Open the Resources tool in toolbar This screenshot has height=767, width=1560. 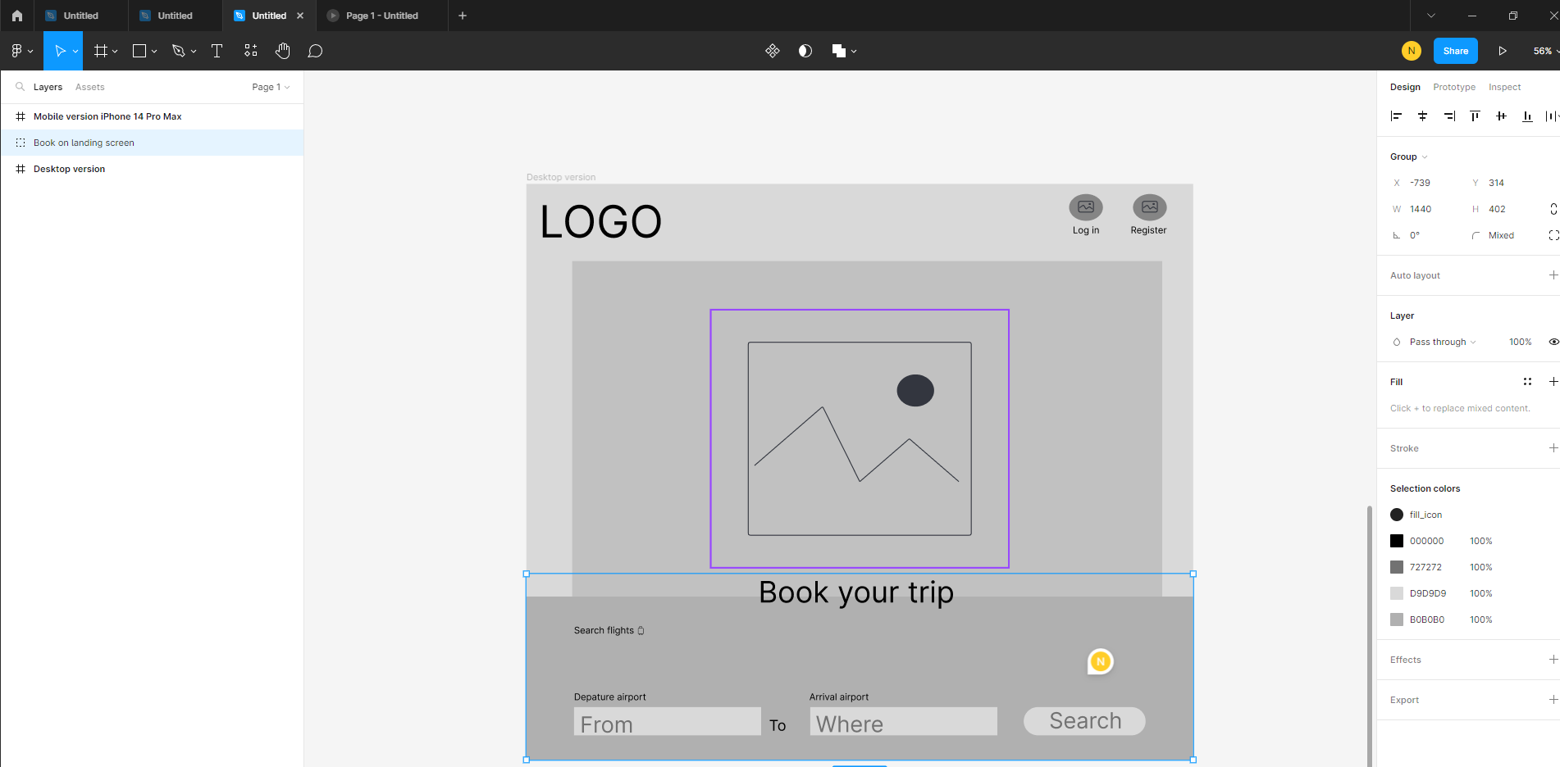[251, 51]
